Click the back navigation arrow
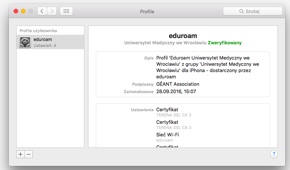The height and width of the screenshot is (170, 290). (x=42, y=11)
